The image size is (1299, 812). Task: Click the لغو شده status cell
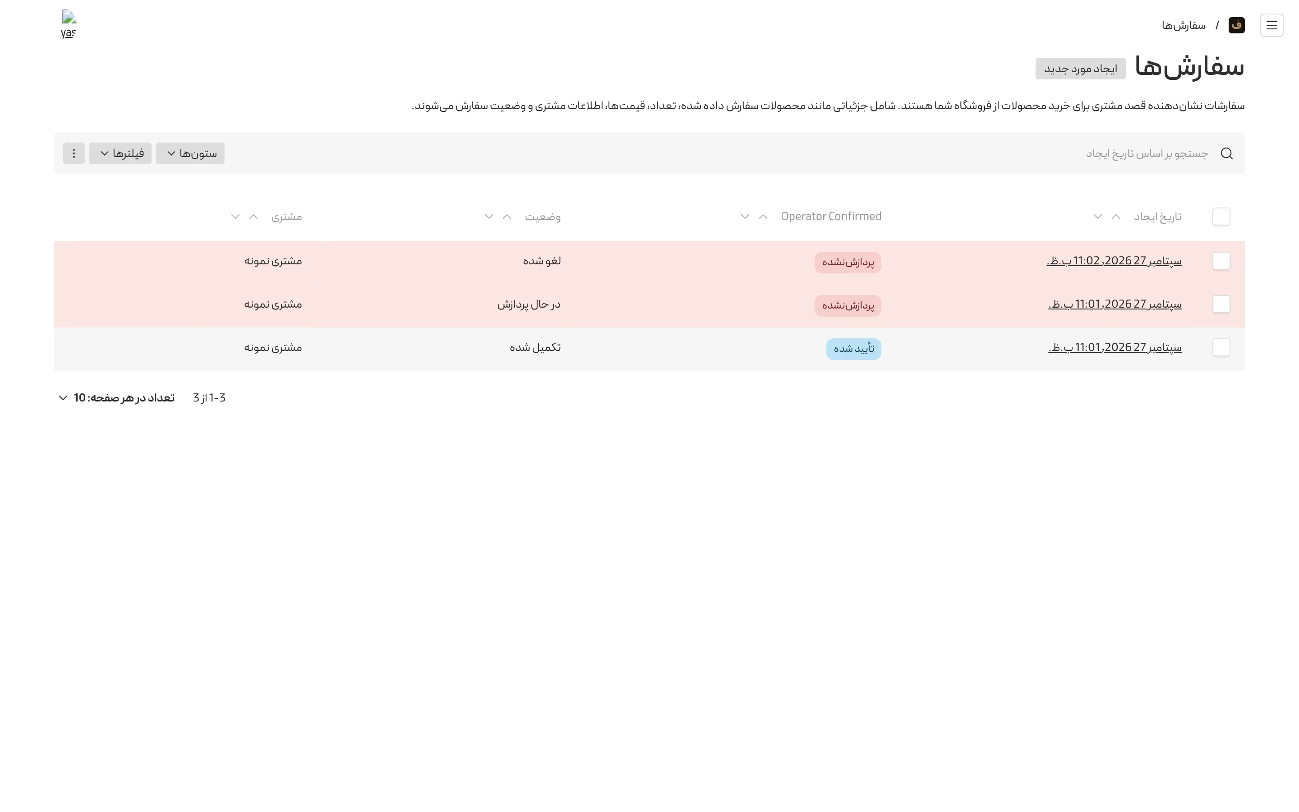coord(542,261)
